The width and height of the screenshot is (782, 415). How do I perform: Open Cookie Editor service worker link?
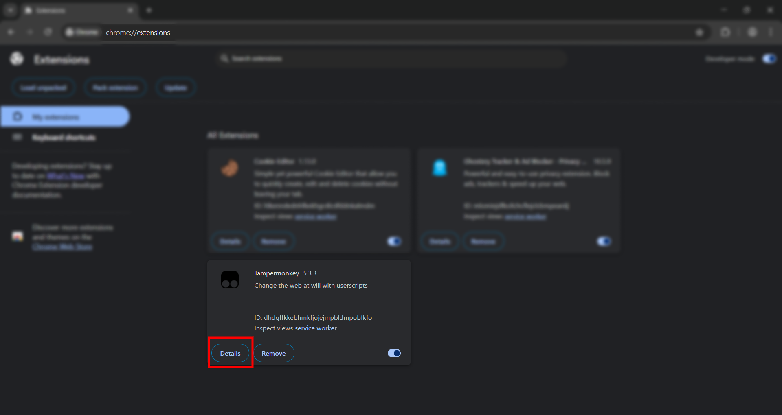316,216
